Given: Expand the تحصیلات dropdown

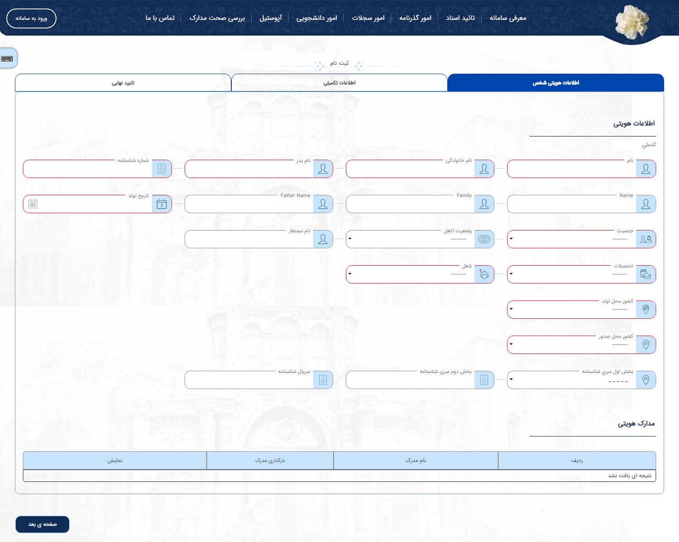Looking at the screenshot, I should [x=572, y=274].
